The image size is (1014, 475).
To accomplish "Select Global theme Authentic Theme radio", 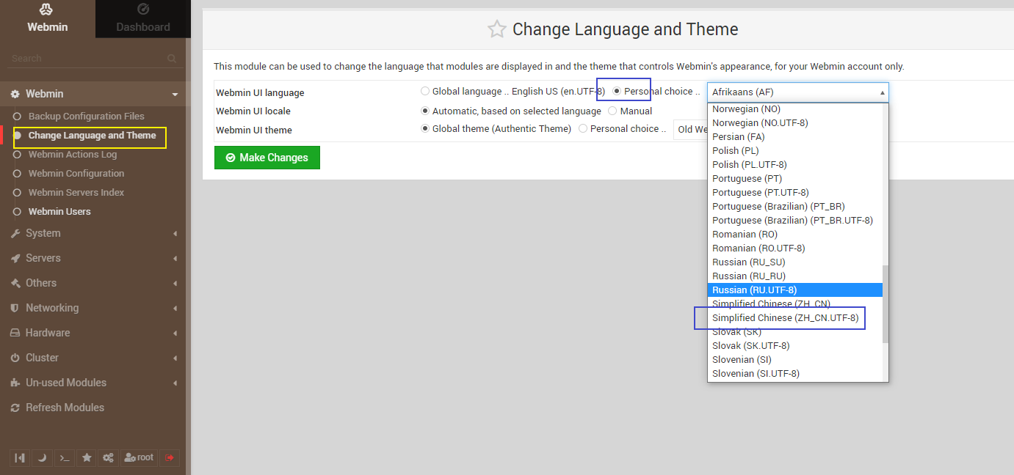I will [x=425, y=129].
